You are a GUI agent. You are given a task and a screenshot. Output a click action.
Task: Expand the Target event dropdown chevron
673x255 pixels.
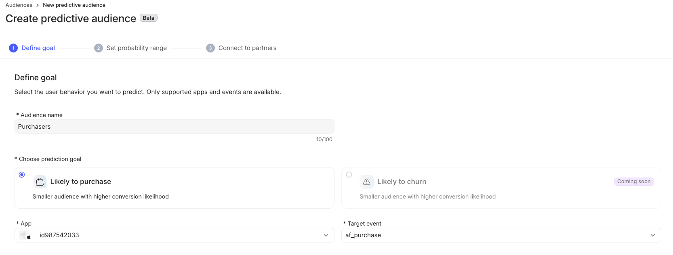coord(653,235)
